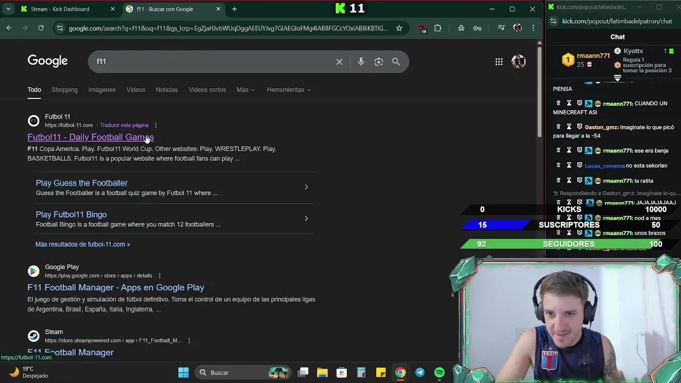Open Kyottx's entry in chat leaderboard

633,51
